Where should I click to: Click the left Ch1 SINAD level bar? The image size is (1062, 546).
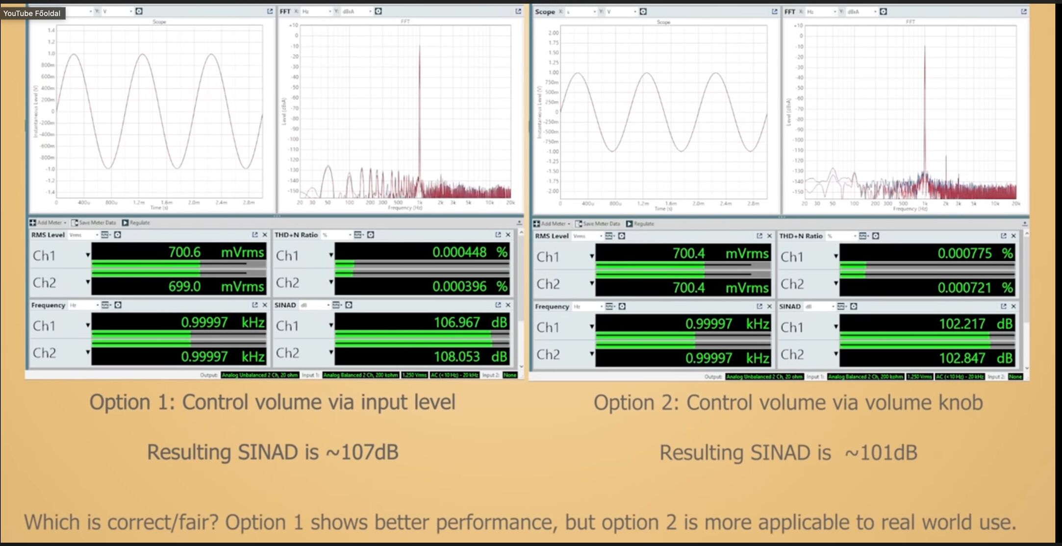[x=422, y=333]
